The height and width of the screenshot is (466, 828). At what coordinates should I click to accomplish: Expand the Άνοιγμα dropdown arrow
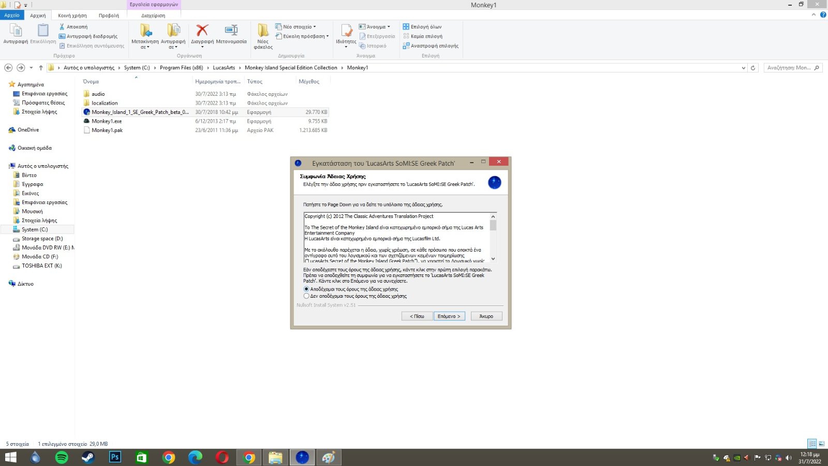pyautogui.click(x=389, y=27)
